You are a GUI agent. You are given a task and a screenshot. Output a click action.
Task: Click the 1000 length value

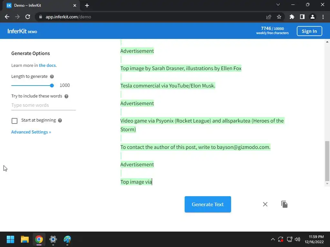[x=64, y=85]
